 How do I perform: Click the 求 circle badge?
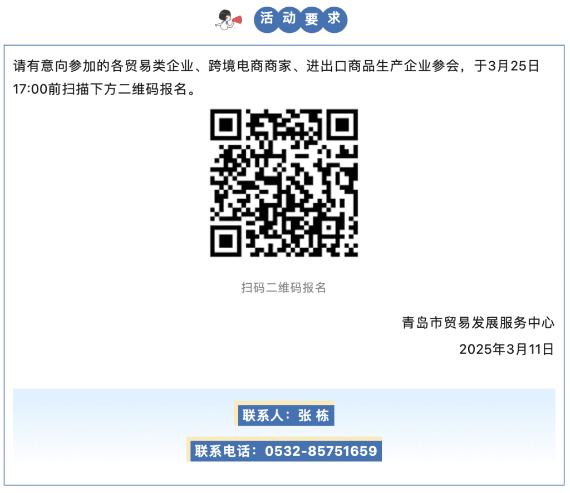pyautogui.click(x=335, y=19)
